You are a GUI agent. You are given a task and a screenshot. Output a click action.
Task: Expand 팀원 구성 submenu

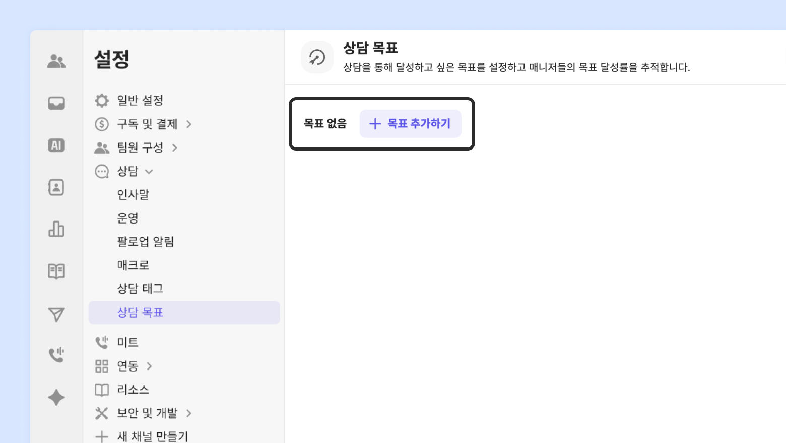[x=175, y=147]
